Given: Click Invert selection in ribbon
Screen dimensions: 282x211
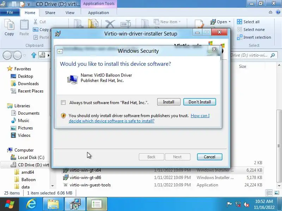Looking at the screenshot, I should pos(254,37).
